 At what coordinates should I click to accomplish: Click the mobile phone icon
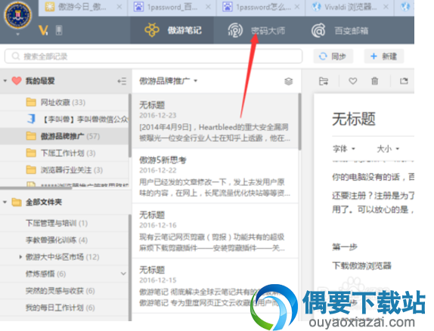coord(59,30)
